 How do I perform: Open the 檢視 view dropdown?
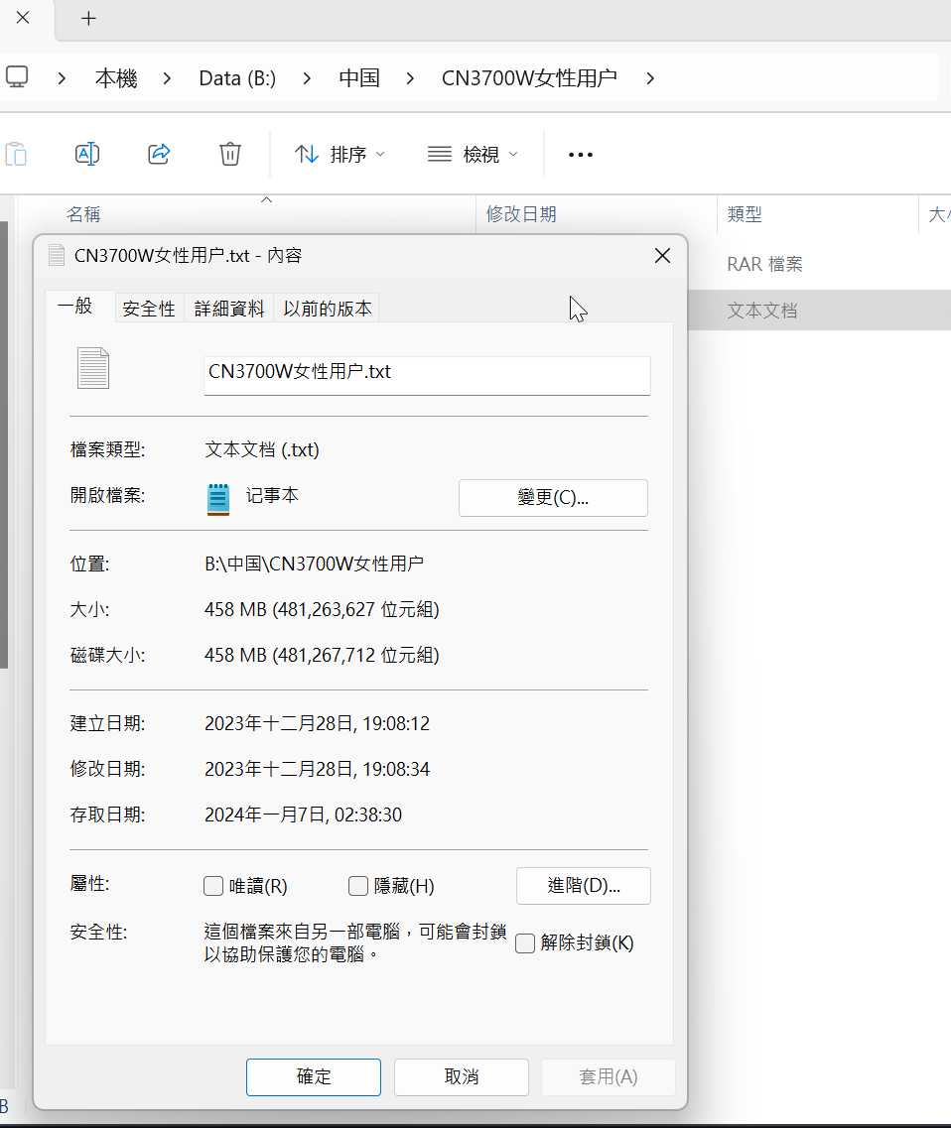coord(473,154)
